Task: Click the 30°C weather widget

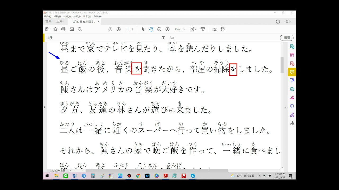Action: point(242,176)
